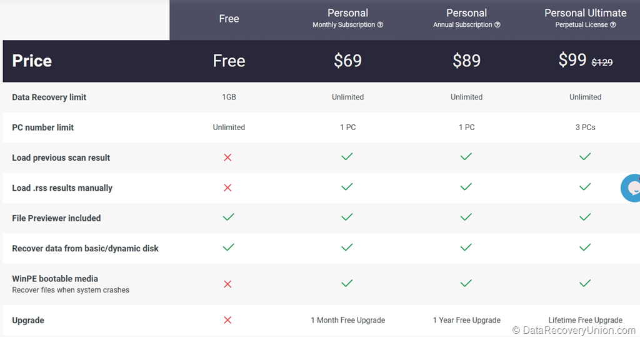Click help icon beside Monthly Subscription

[x=380, y=24]
